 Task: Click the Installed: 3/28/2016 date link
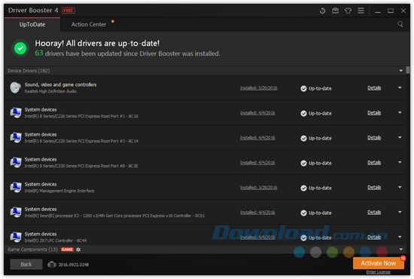click(259, 188)
